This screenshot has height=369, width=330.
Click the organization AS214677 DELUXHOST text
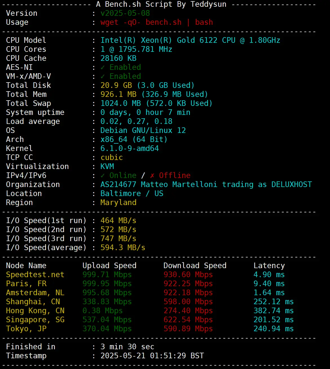coord(206,184)
